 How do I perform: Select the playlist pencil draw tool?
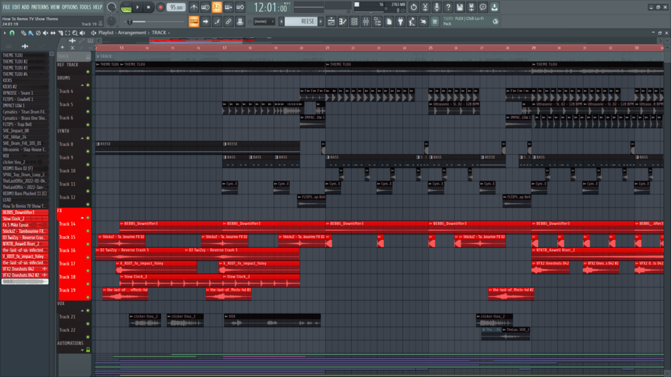(x=23, y=33)
